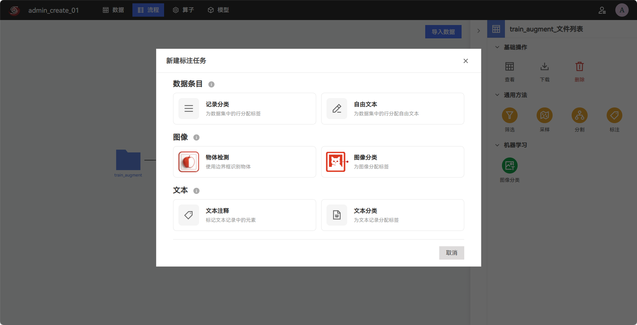Screen dimensions: 637x325
Task: Choose the 图像分类 card in dialog
Action: click(x=393, y=162)
